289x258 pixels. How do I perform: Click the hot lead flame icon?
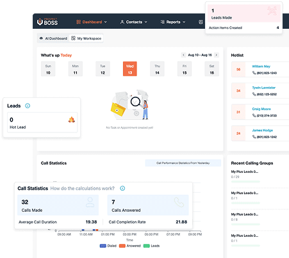pyautogui.click(x=72, y=120)
